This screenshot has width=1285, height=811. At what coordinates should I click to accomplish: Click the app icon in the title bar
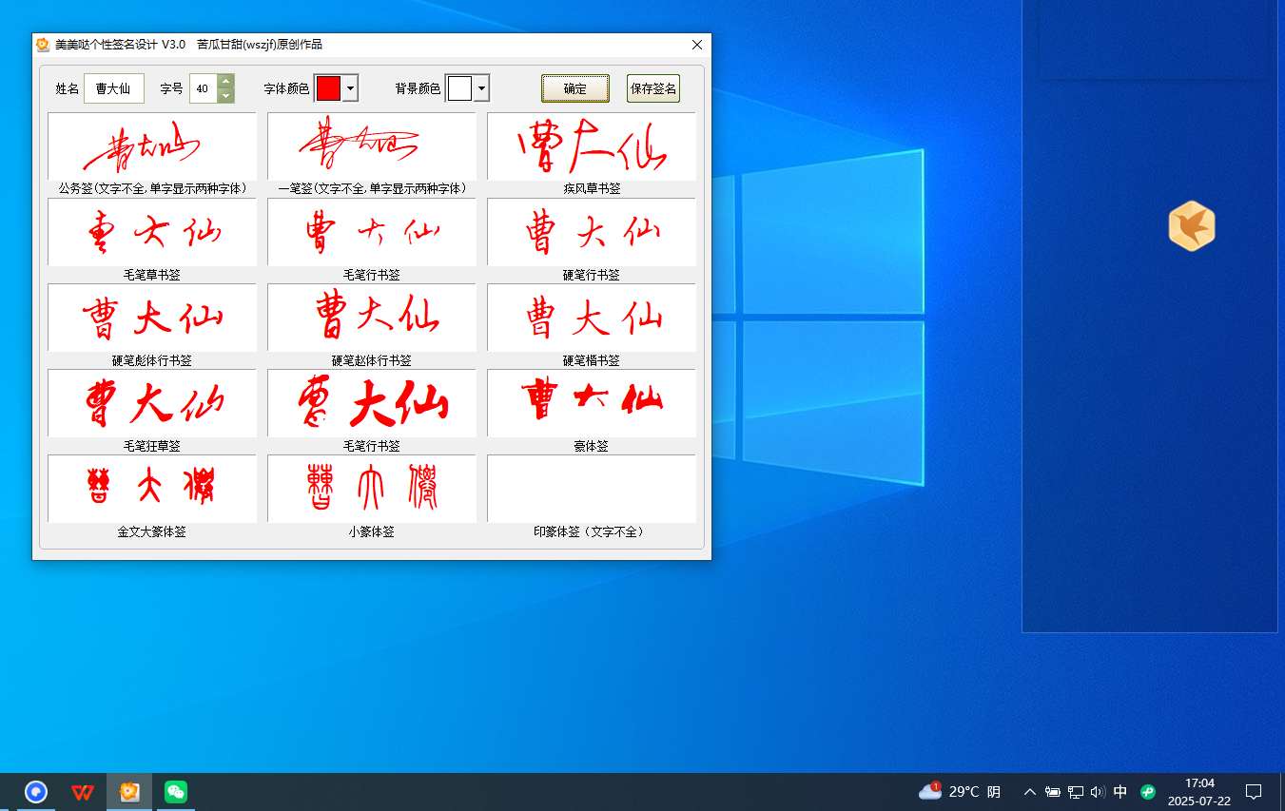pos(43,45)
